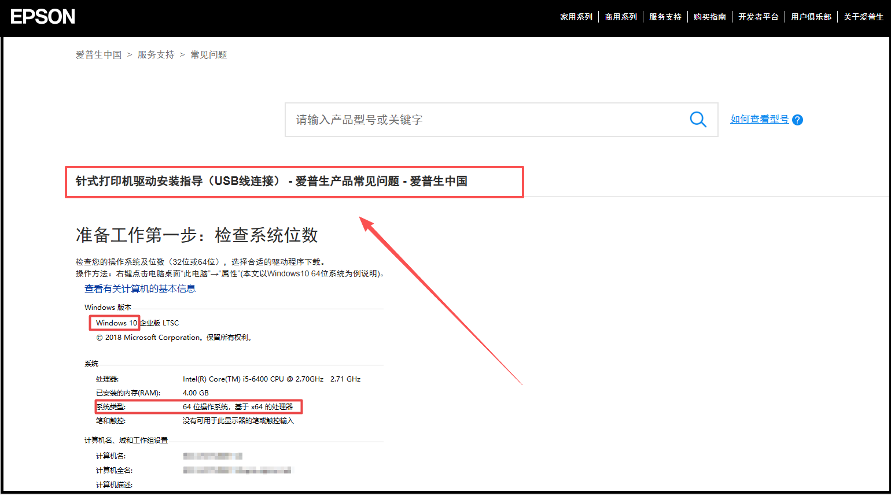Viewport: 891px width, 496px height.
Task: Click the 针式打印机驱动安装指导 article title
Action: 271,181
